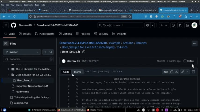Open volume control in system tray
The width and height of the screenshot is (200, 112).
click(x=185, y=110)
